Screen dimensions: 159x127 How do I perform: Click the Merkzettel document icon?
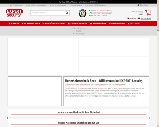coord(128,18)
